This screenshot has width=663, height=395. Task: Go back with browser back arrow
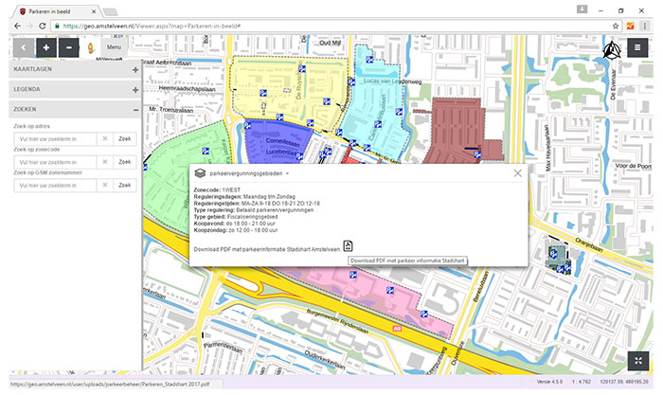click(x=17, y=26)
